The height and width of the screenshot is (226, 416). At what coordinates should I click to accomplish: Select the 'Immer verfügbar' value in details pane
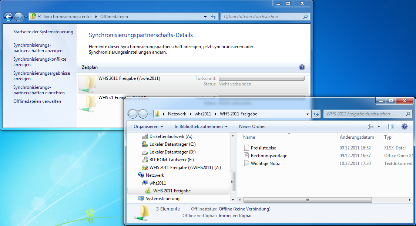(x=235, y=216)
